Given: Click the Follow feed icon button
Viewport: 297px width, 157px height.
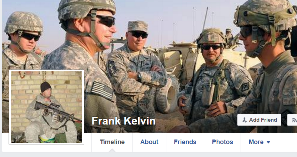Looking at the screenshot, I should click(x=292, y=120).
